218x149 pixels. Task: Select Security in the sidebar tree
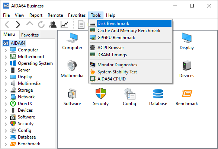22,124
